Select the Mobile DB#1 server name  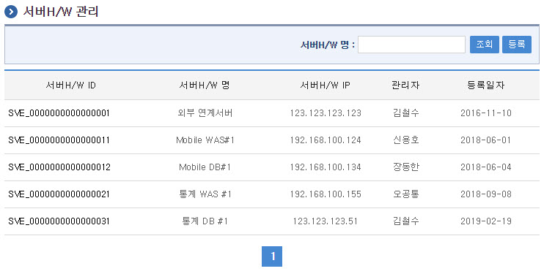point(205,167)
